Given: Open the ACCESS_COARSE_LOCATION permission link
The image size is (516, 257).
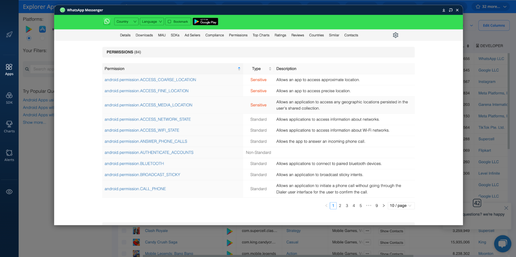Looking at the screenshot, I should (x=150, y=80).
